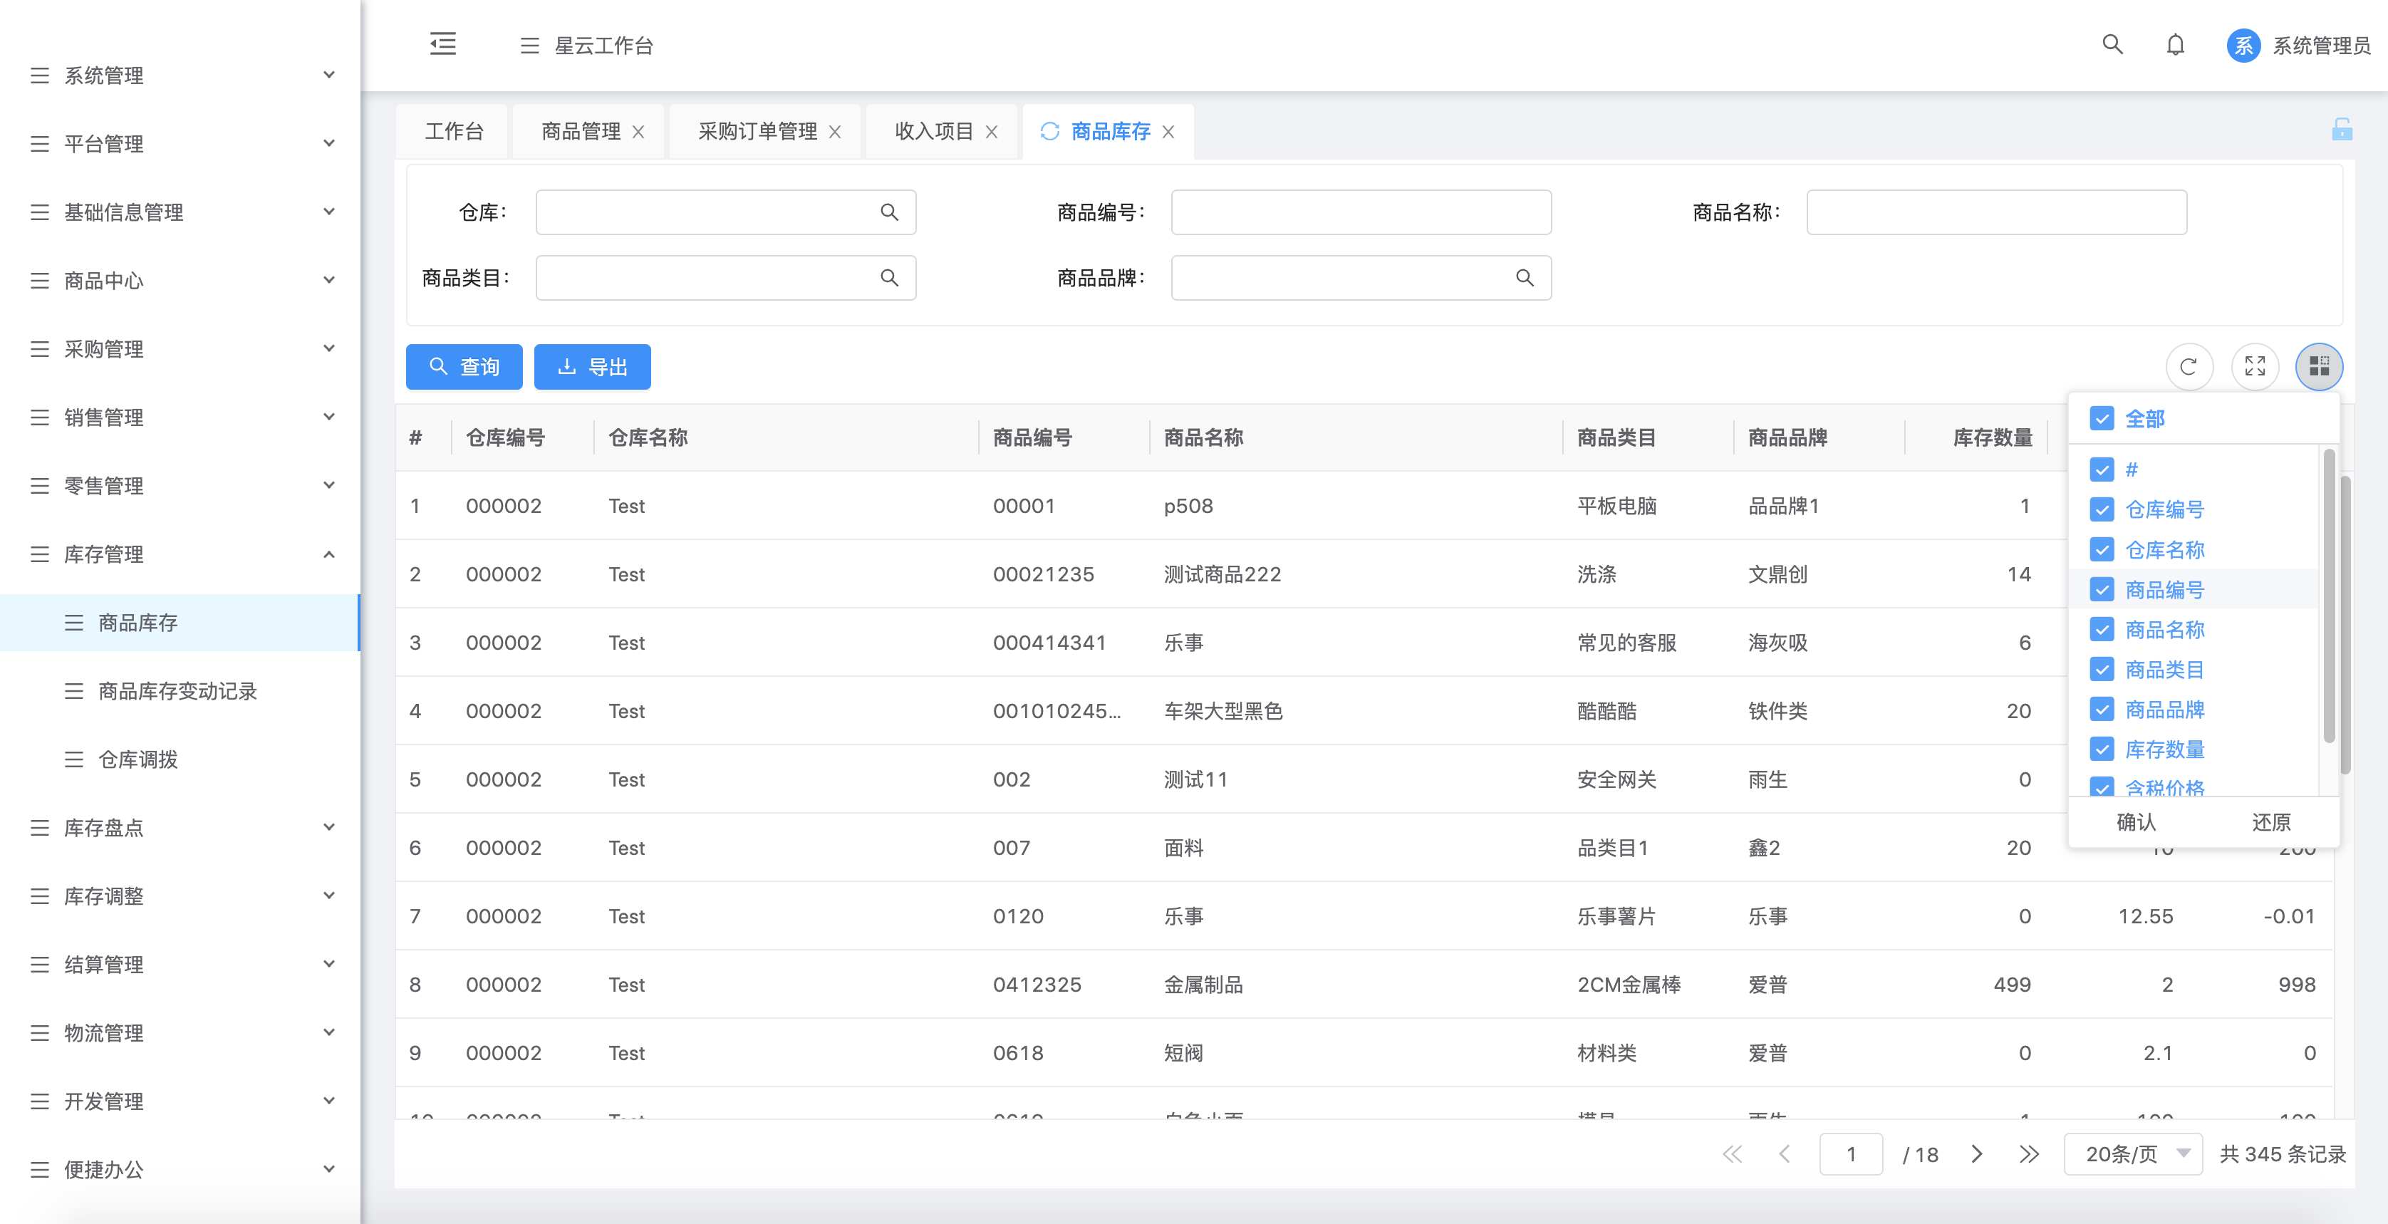Close the 商品管理 tab
This screenshot has height=1224, width=2388.
pyautogui.click(x=639, y=132)
